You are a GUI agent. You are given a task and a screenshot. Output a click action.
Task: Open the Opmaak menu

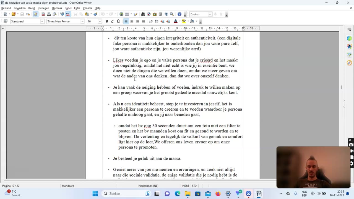point(57,8)
